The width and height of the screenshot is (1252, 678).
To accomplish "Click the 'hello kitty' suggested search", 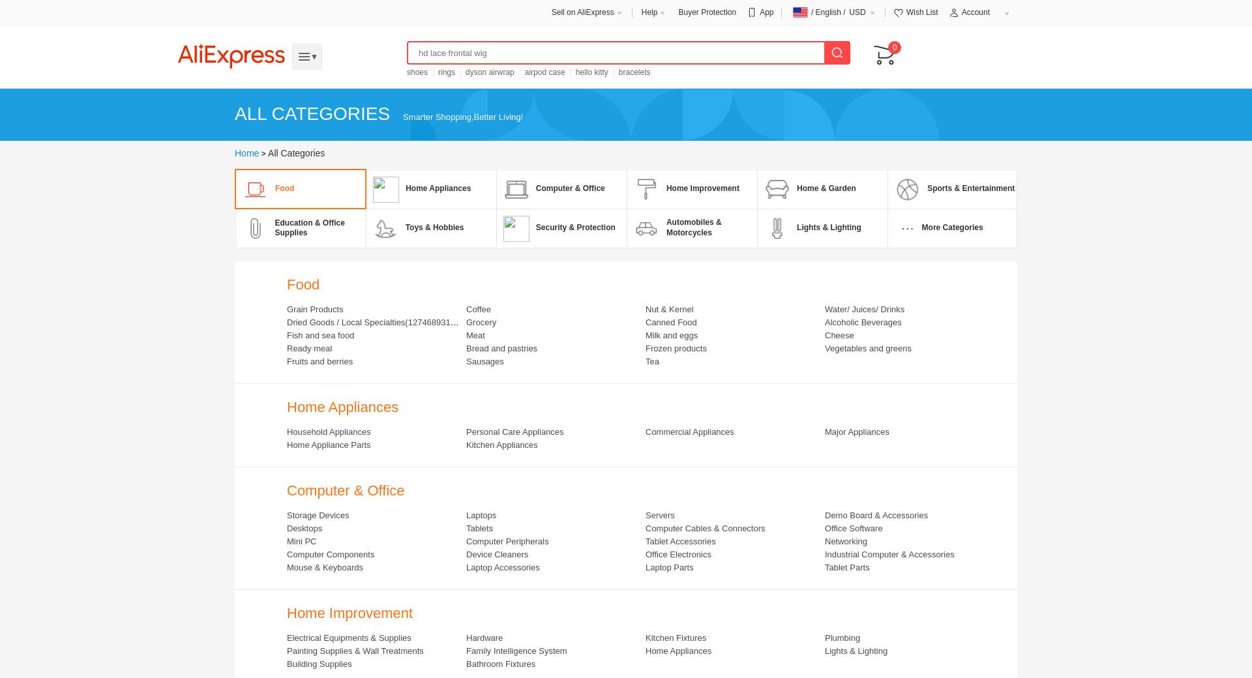I will tap(591, 72).
